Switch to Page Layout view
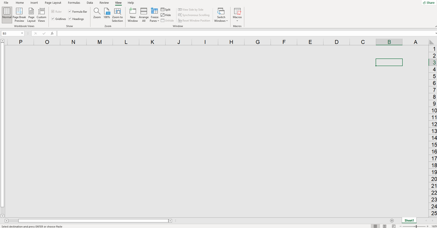Image resolution: width=437 pixels, height=228 pixels. point(31,15)
